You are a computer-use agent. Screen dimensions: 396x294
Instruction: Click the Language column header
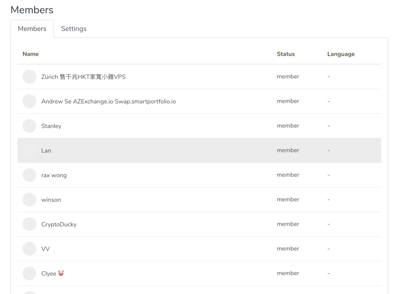point(341,54)
